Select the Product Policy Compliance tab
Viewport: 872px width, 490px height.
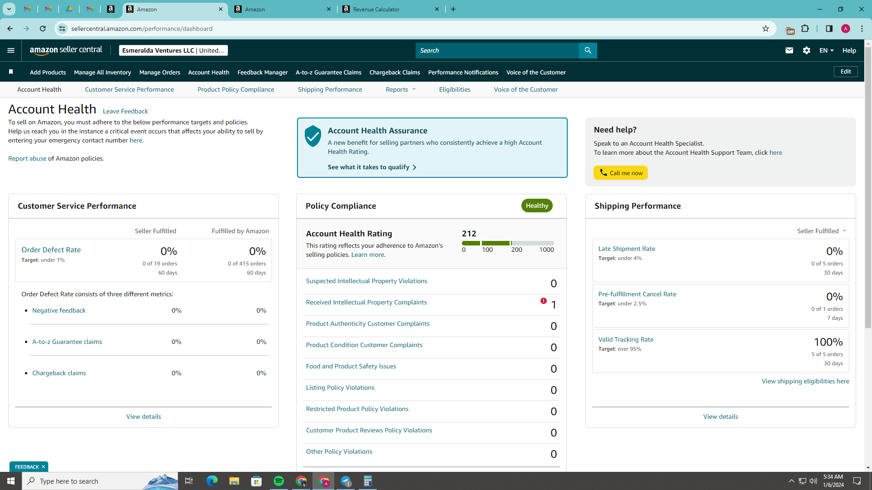236,89
